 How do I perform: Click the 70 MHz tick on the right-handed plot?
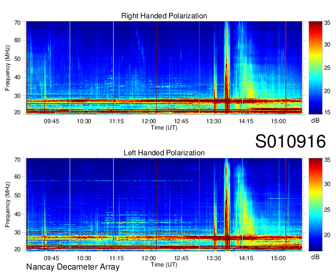pos(17,23)
